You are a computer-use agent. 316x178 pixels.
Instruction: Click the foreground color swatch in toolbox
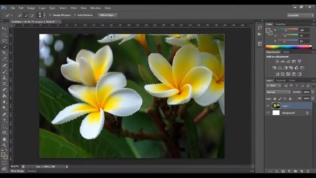[3, 155]
